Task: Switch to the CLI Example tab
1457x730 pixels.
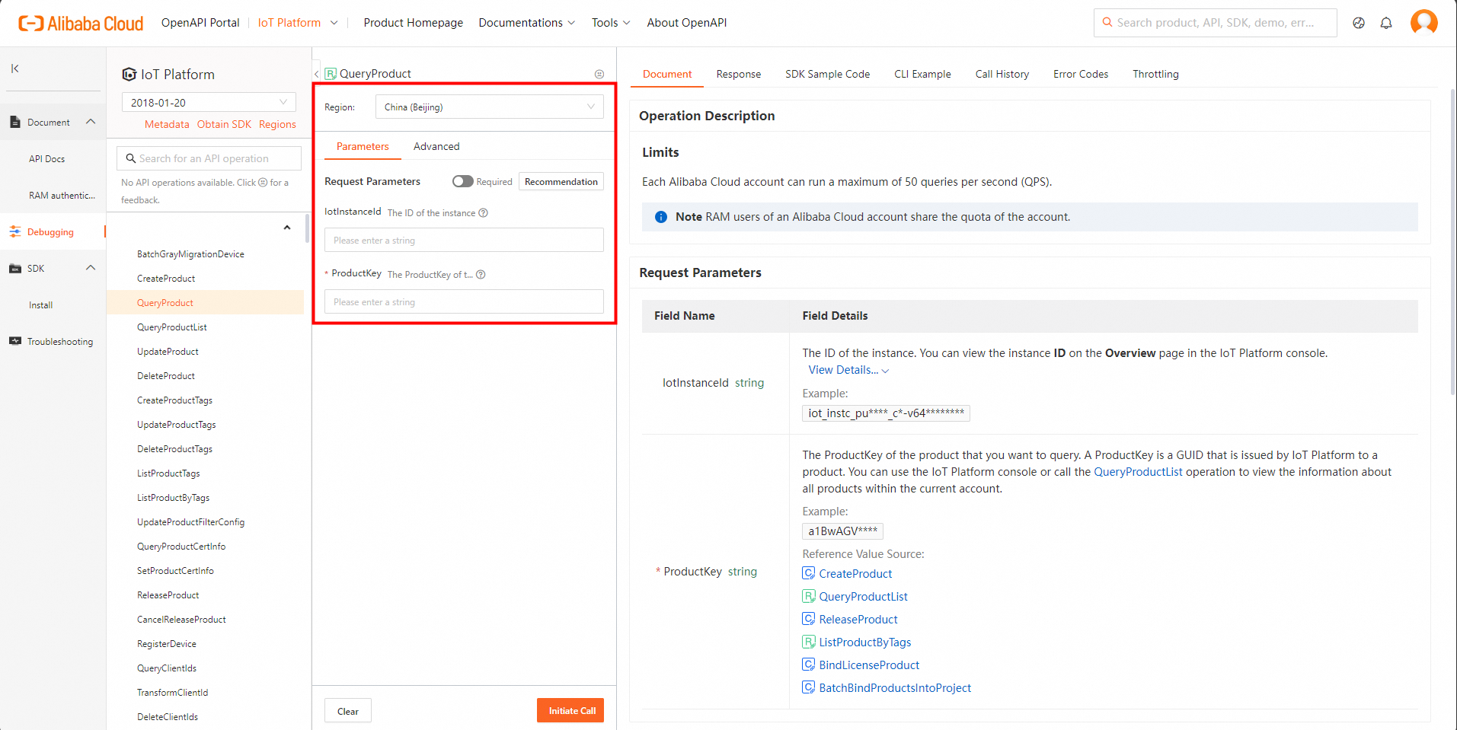Action: point(922,74)
